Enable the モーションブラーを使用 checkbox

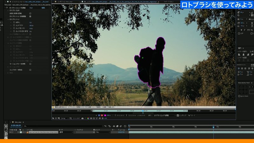pos(30,64)
